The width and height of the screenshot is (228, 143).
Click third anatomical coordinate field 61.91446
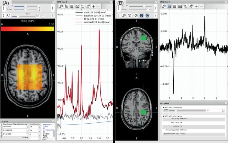(14, 134)
